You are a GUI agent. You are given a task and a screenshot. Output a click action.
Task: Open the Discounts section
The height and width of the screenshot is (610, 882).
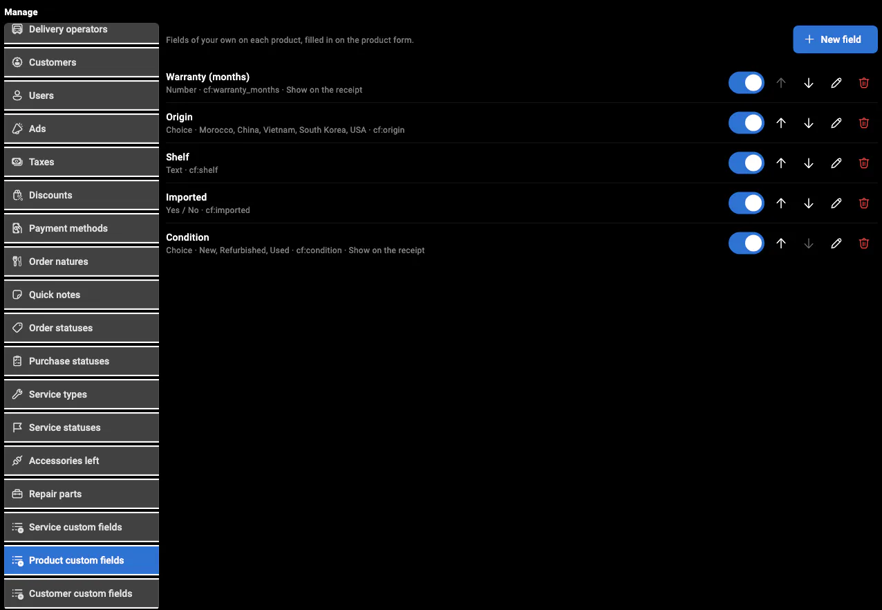pos(82,195)
